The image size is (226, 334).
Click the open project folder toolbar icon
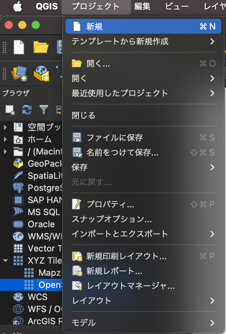click(41, 47)
